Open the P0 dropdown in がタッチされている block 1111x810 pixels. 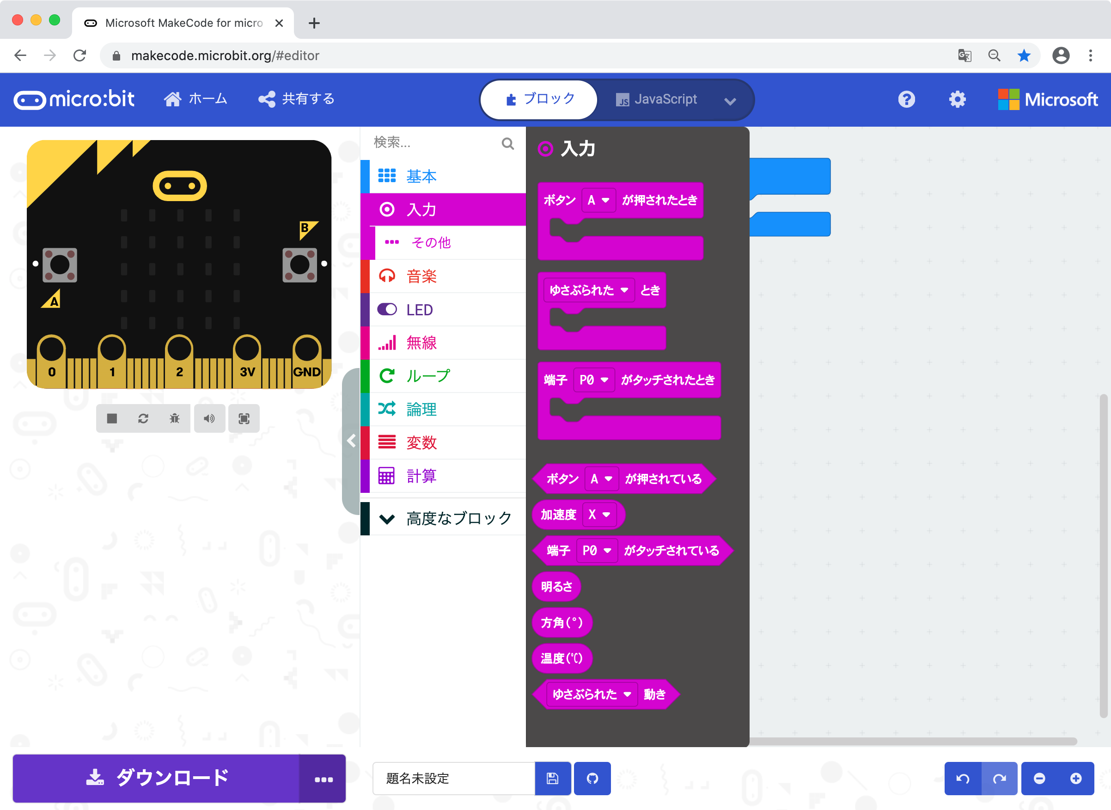pyautogui.click(x=597, y=551)
